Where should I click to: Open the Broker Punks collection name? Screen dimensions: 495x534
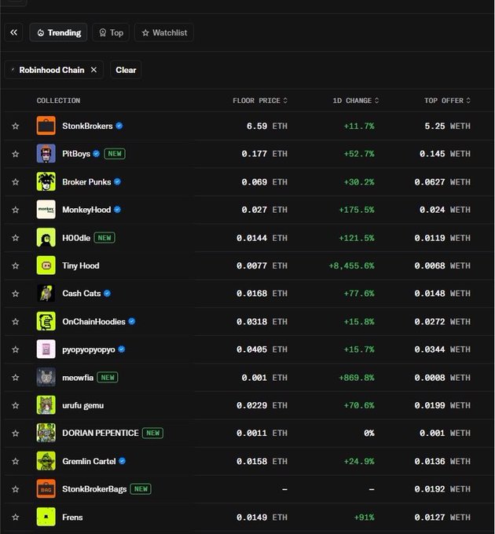(x=86, y=182)
